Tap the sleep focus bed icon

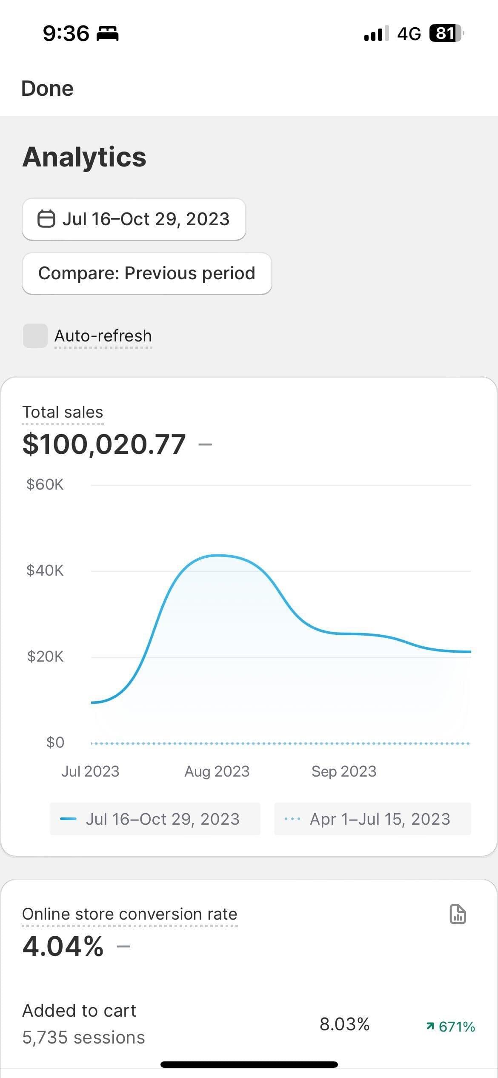pos(108,33)
